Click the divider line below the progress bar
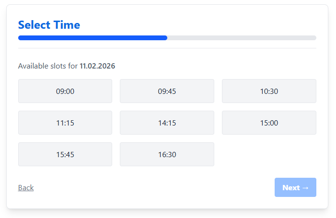Viewport: 336px width, 218px height. point(167,48)
